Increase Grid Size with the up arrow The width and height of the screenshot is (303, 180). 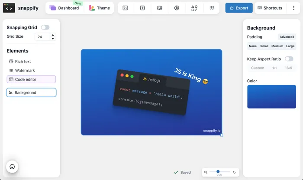(53, 35)
